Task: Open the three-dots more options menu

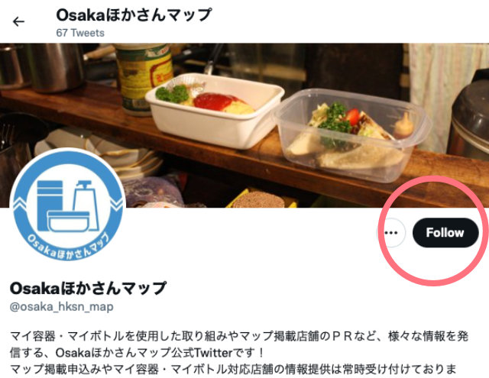Action: coord(391,232)
